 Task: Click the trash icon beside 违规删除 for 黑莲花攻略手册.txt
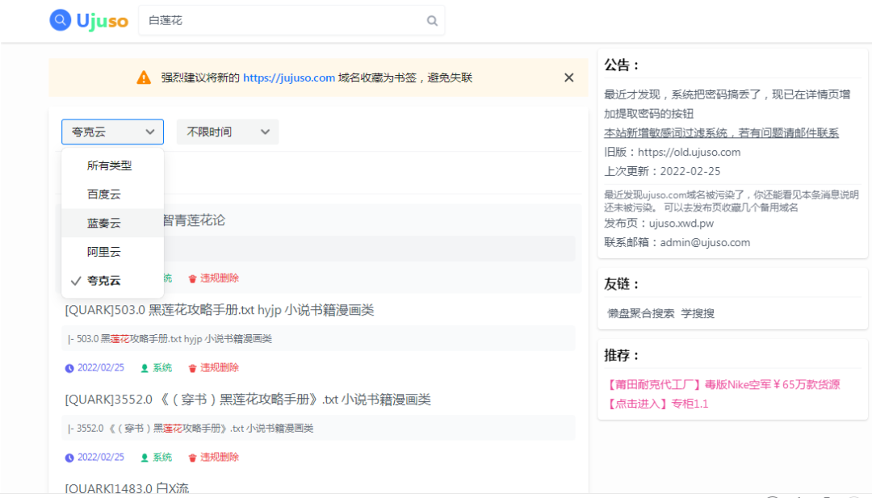pyautogui.click(x=192, y=368)
